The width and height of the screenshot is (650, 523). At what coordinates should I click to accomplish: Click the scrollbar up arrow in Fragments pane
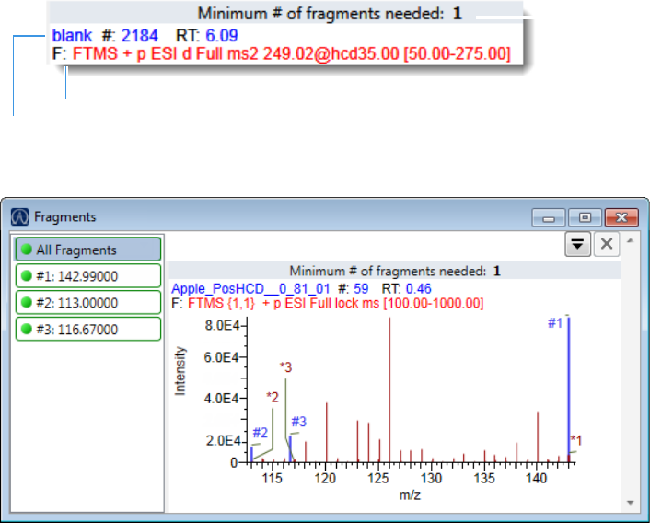tap(631, 240)
